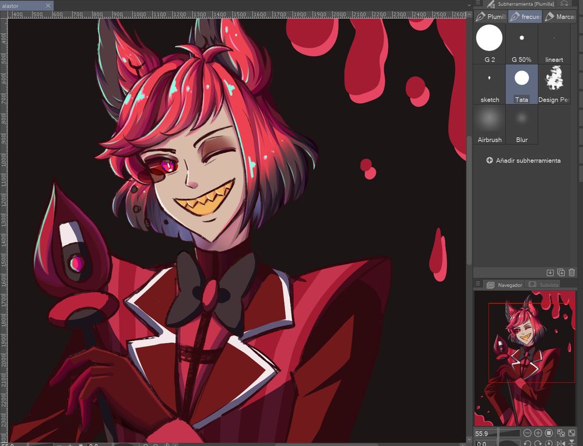The height and width of the screenshot is (446, 583).
Task: Open the Subherramienta panel tab icon
Action: point(491,3)
